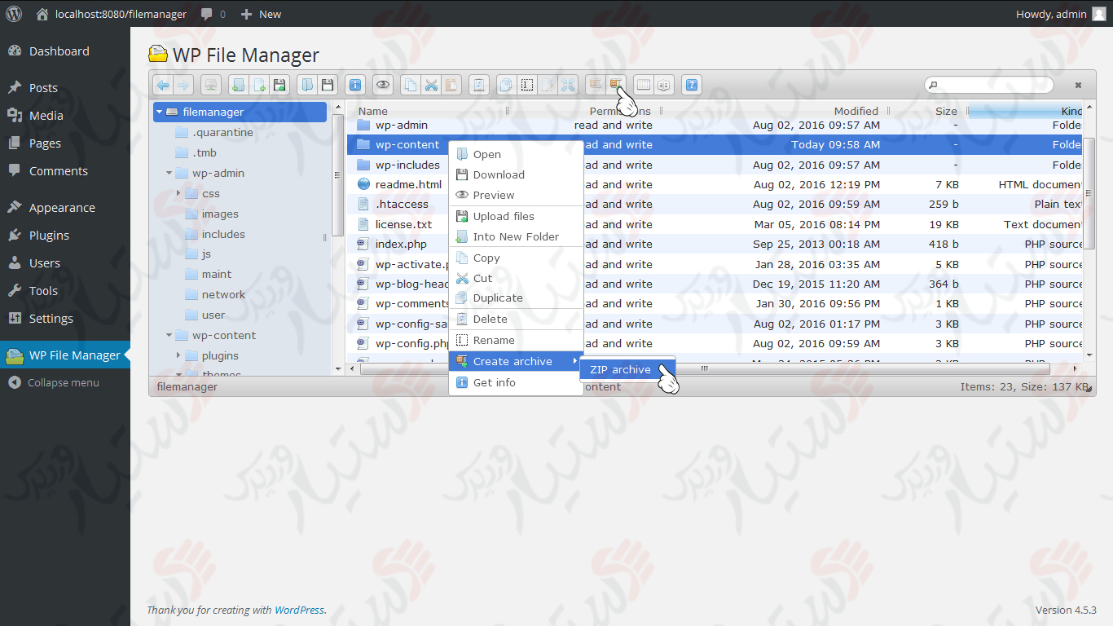Expand the plugins folder in the tree
The height and width of the screenshot is (626, 1113).
178,355
